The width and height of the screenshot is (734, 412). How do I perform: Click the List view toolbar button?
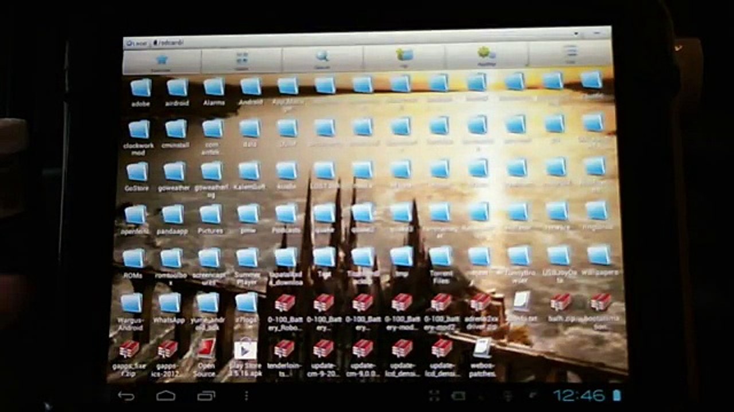570,54
